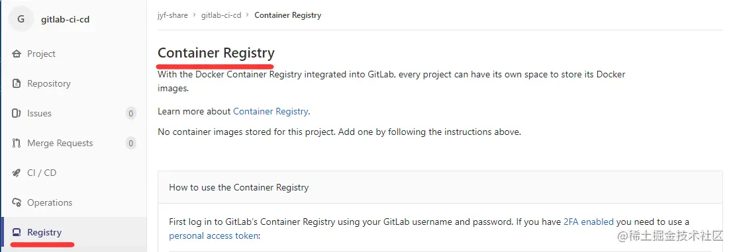Open the Container Registry documentation link

[x=270, y=112]
